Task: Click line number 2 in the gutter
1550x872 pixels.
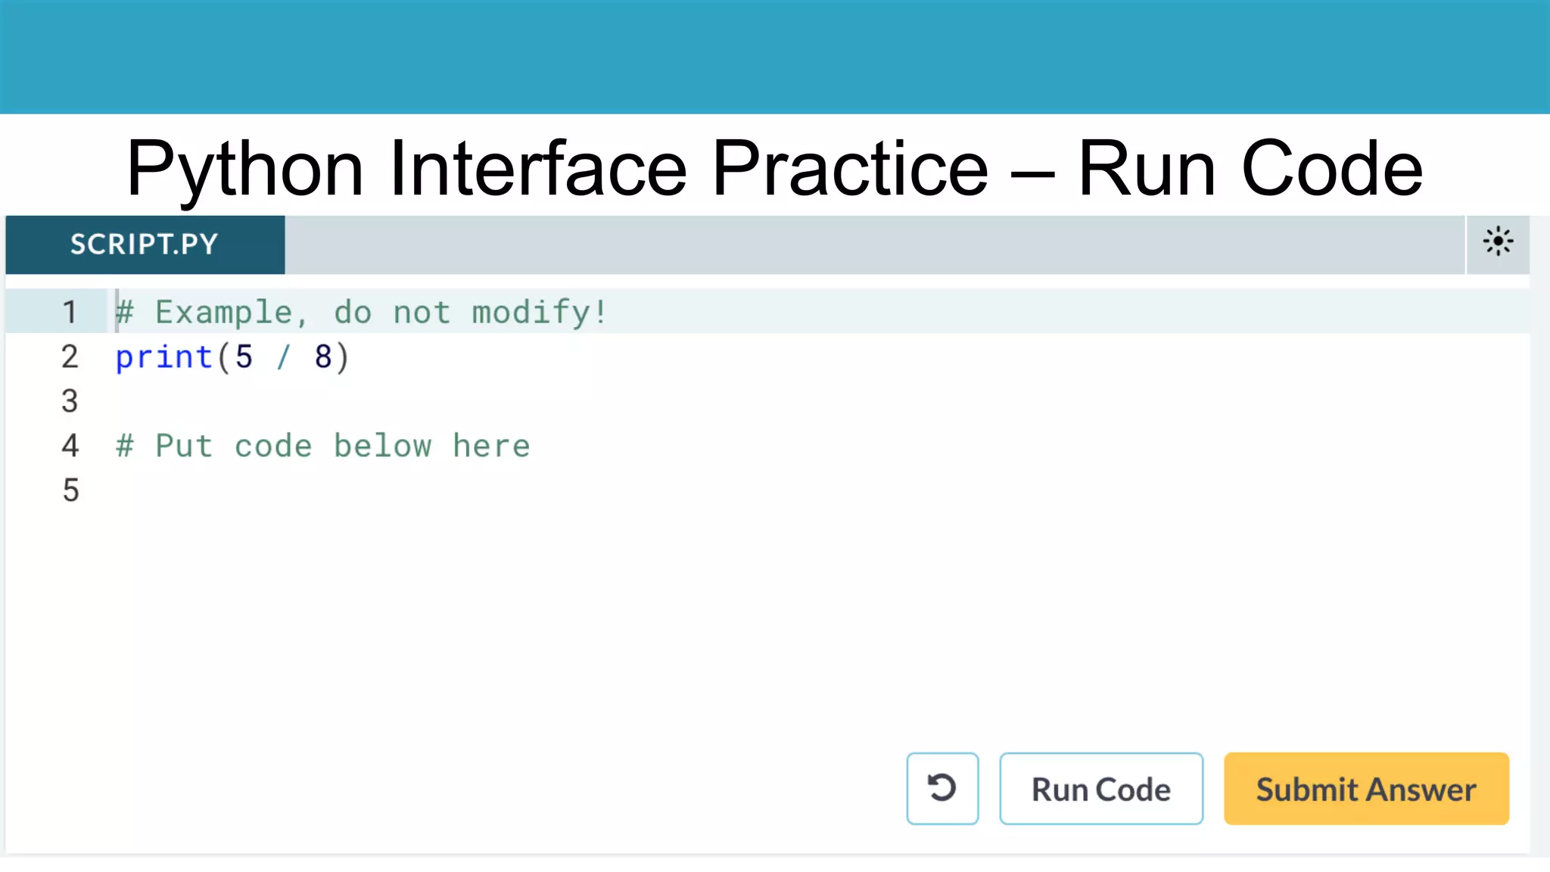Action: [70, 357]
